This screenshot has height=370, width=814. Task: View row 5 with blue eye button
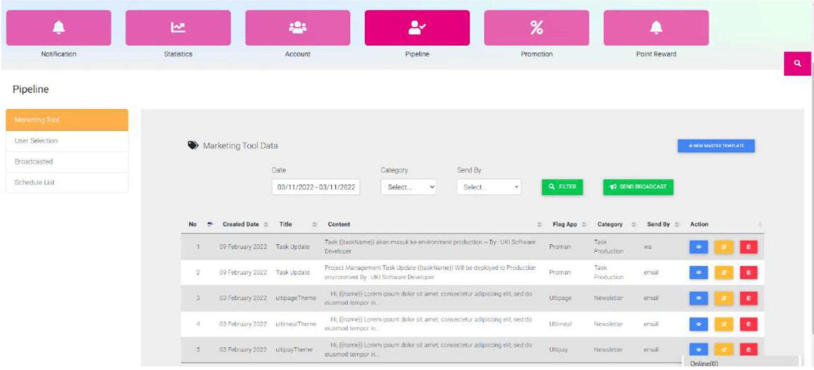coord(698,349)
